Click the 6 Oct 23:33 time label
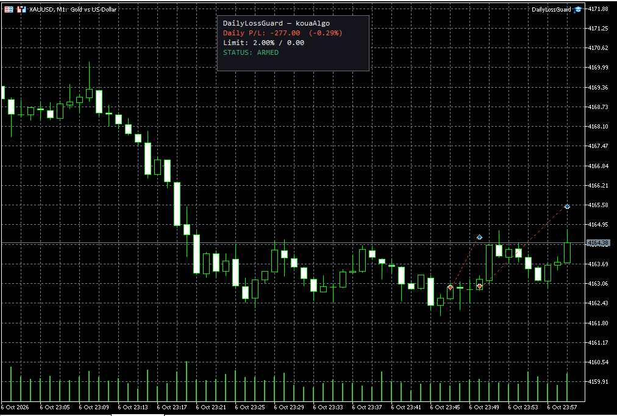Image resolution: width=617 pixels, height=416 pixels. [328, 407]
